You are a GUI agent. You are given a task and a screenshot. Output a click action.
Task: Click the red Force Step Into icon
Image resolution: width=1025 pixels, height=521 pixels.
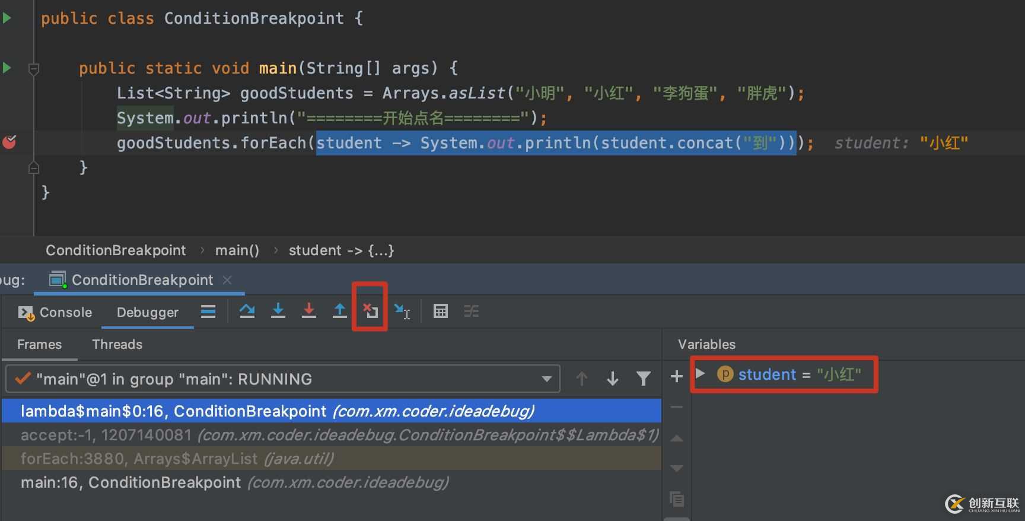309,311
